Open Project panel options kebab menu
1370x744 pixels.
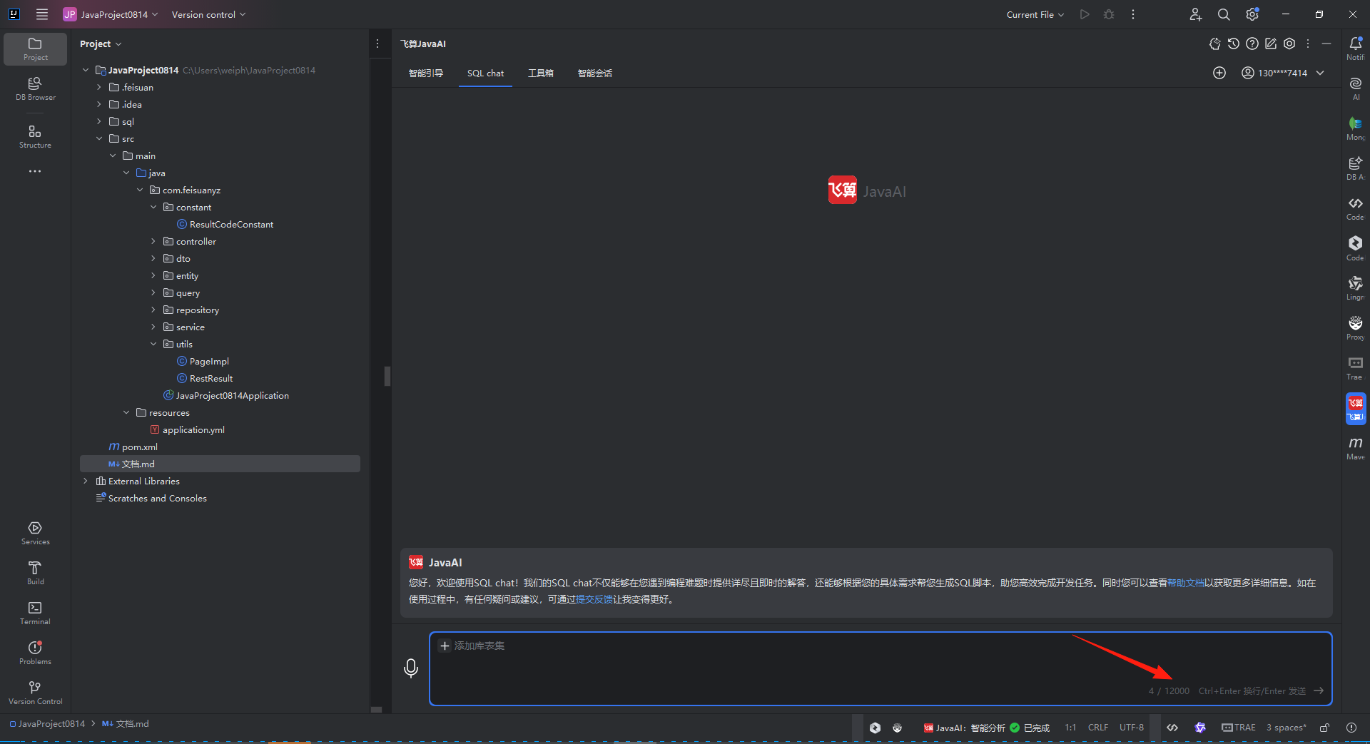pos(377,44)
